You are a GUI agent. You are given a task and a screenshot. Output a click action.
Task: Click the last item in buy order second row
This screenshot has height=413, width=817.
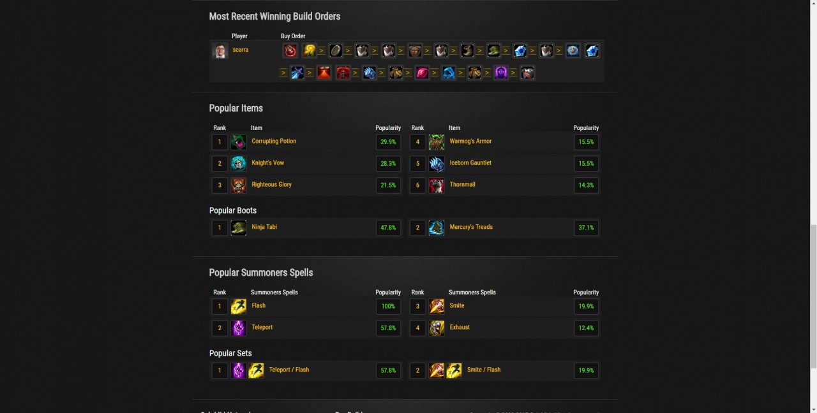[x=527, y=73]
